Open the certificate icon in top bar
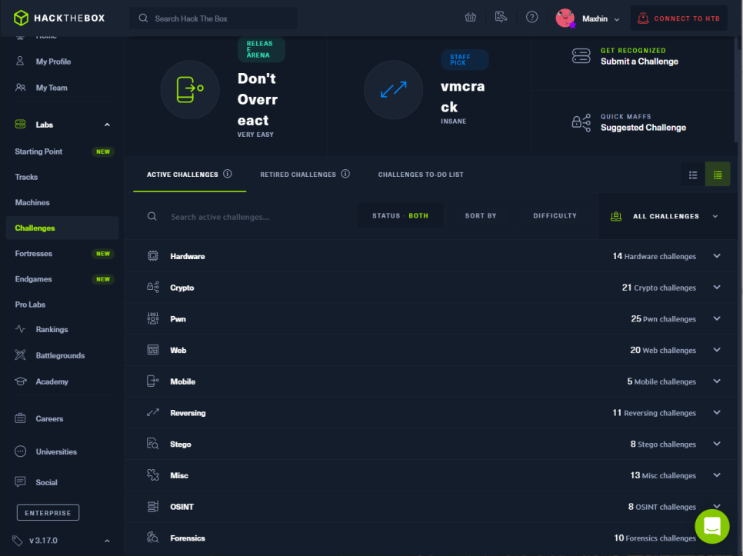743x556 pixels. [x=501, y=18]
